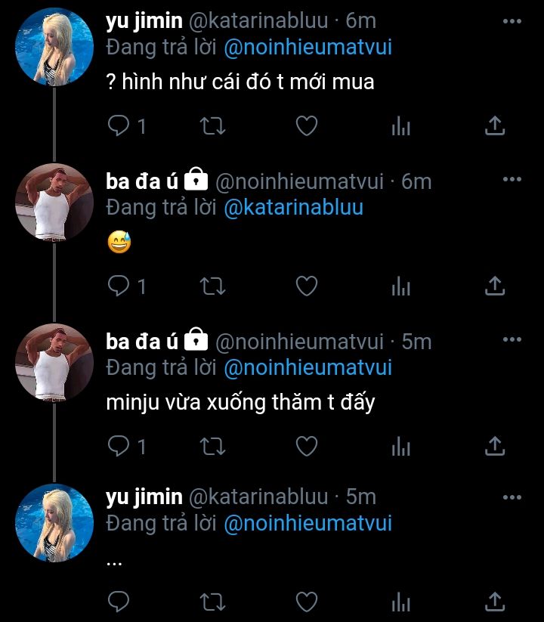Open more options on first yu jimin tweet
The height and width of the screenshot is (622, 544).
pyautogui.click(x=512, y=21)
